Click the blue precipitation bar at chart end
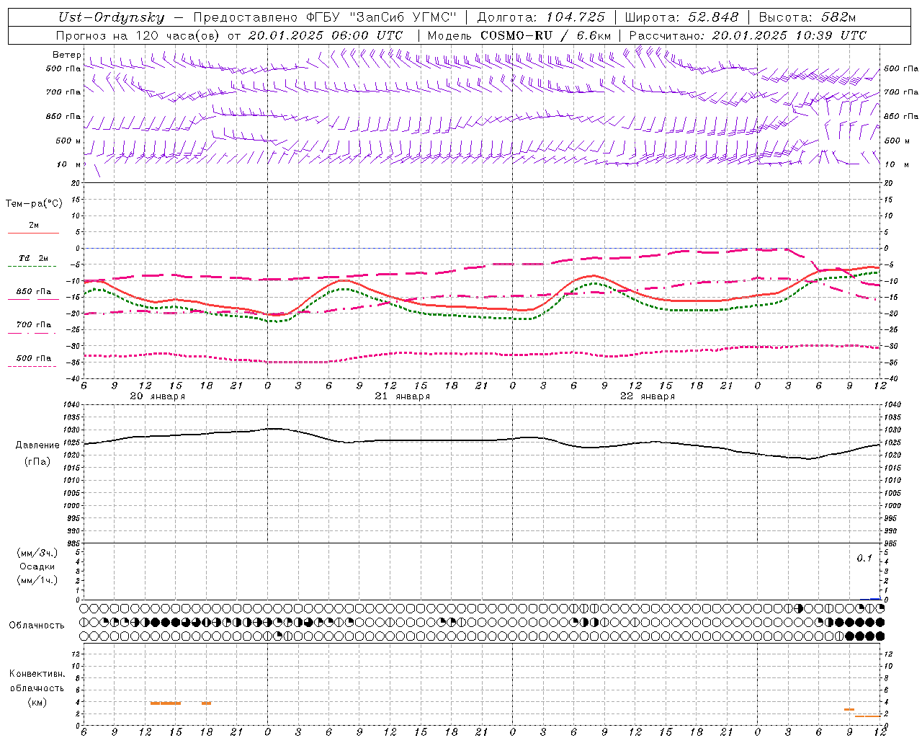 click(x=875, y=599)
